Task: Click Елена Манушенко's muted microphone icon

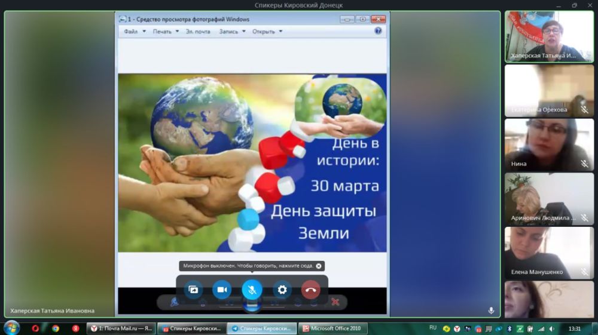Action: (x=584, y=272)
